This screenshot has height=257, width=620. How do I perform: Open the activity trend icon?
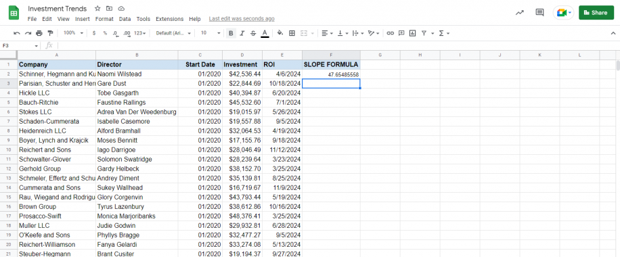(520, 13)
